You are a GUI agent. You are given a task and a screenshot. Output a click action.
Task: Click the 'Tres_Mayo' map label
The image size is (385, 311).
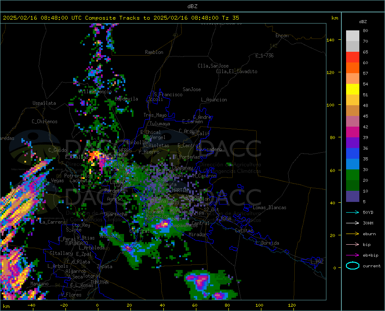[x=155, y=115]
